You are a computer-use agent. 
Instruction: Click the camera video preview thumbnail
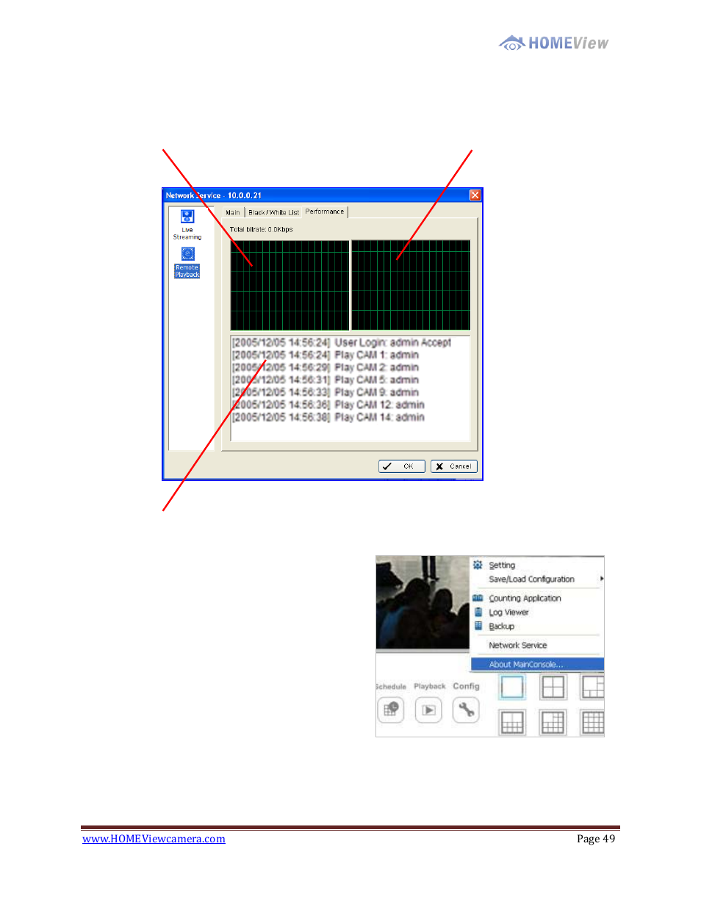coord(423,603)
